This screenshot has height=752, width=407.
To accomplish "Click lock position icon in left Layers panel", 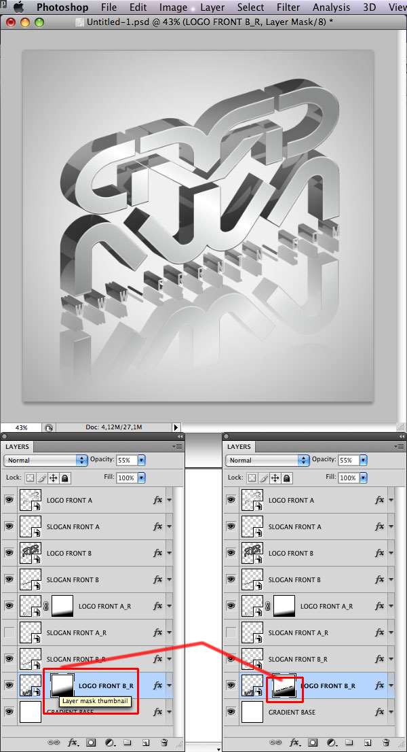I will [53, 478].
